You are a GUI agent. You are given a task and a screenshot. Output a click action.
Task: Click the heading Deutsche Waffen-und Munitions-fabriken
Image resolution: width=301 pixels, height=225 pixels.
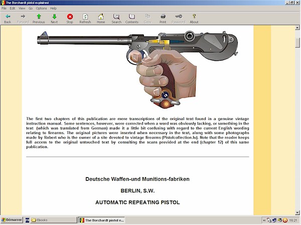(x=137, y=179)
